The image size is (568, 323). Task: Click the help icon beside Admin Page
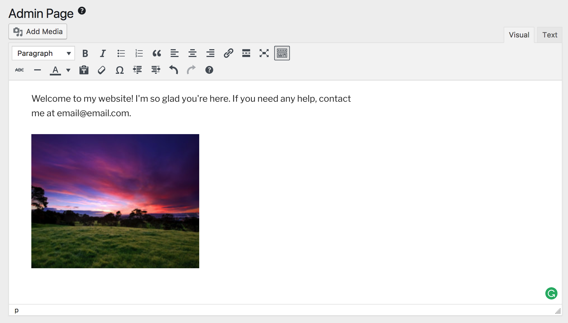(x=82, y=11)
